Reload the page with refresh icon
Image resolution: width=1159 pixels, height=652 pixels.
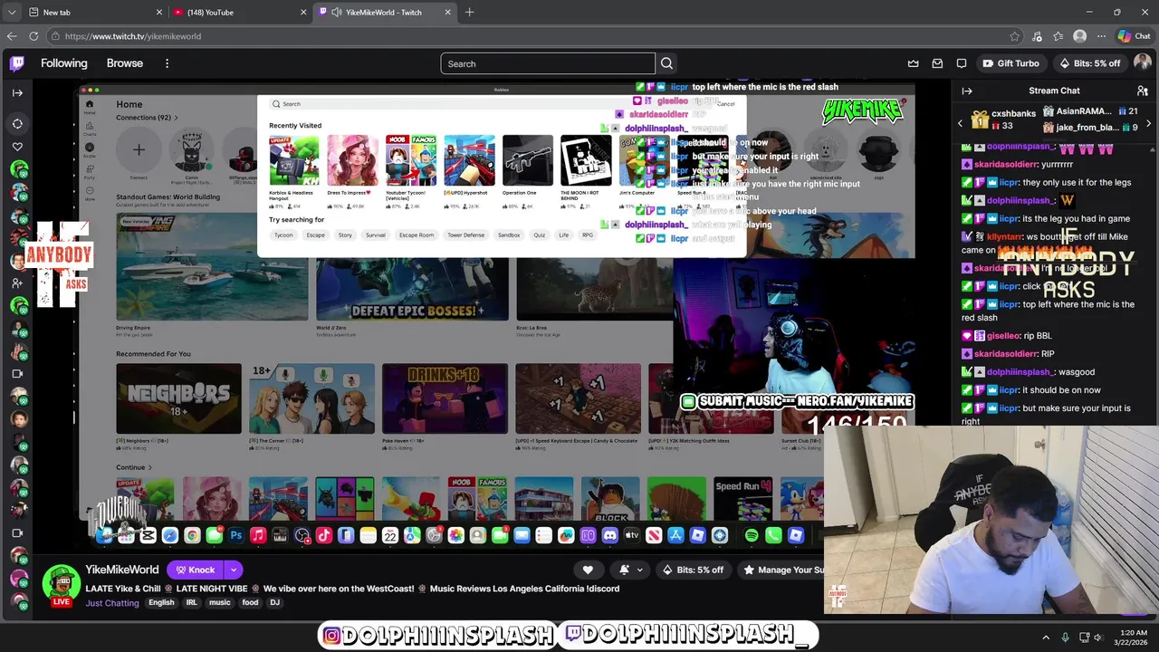point(34,36)
